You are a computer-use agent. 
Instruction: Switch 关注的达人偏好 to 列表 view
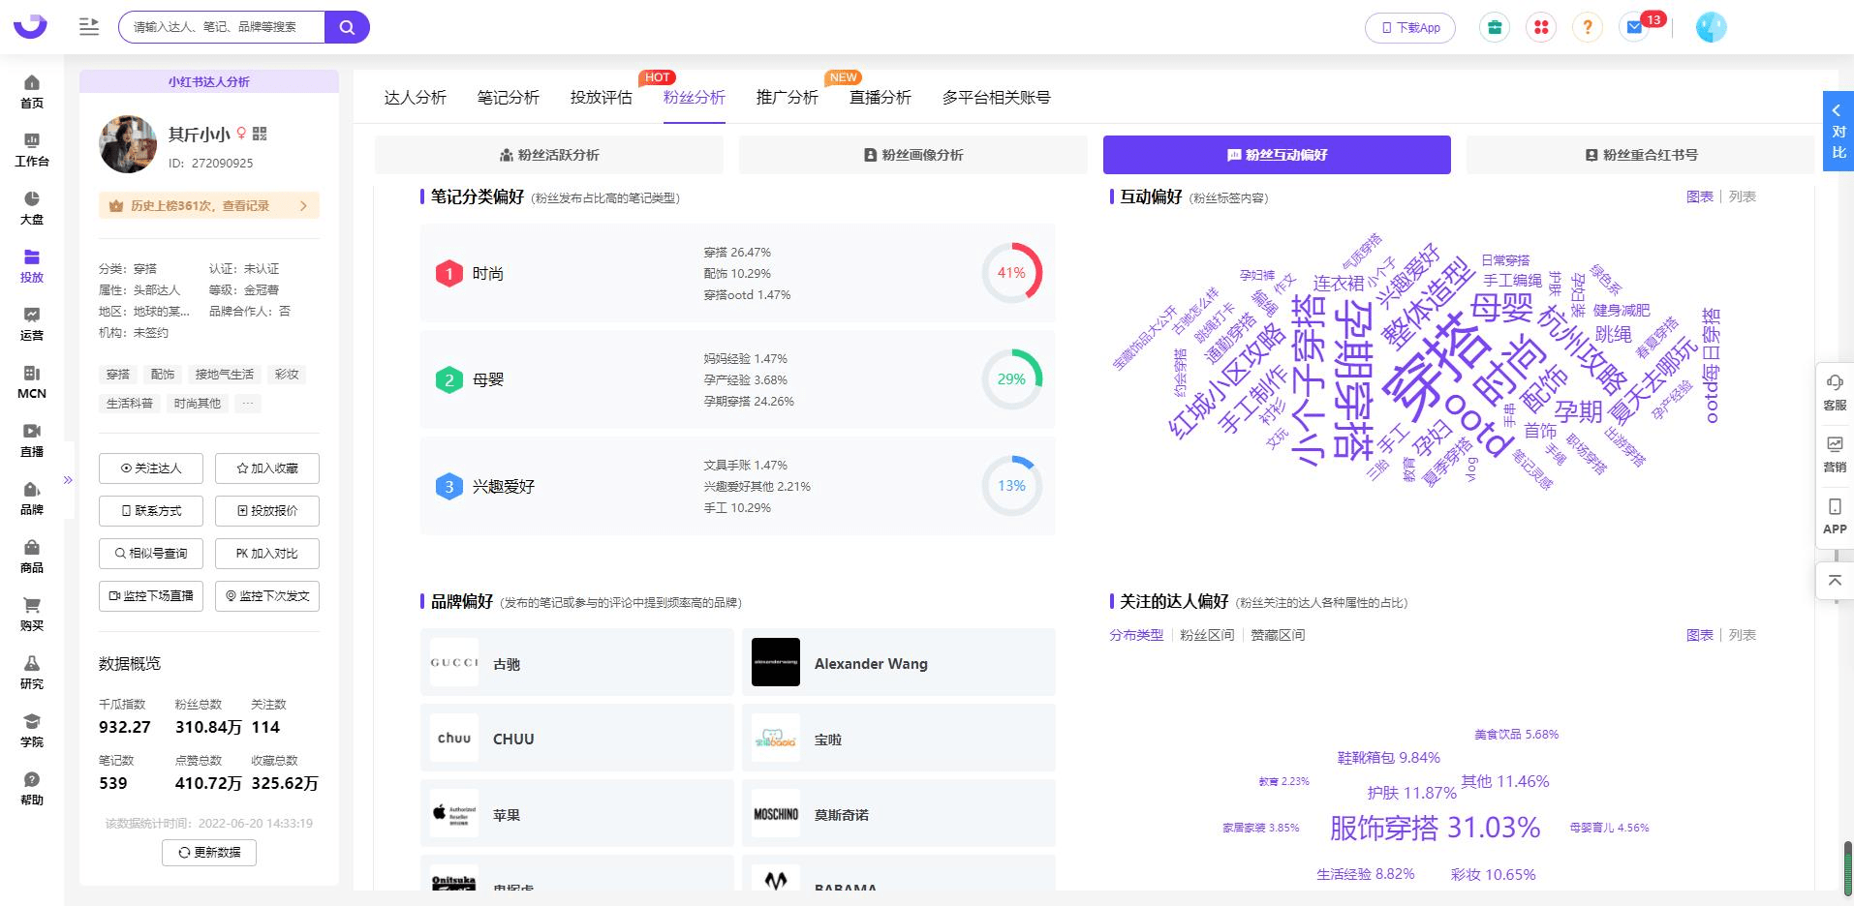coord(1742,635)
